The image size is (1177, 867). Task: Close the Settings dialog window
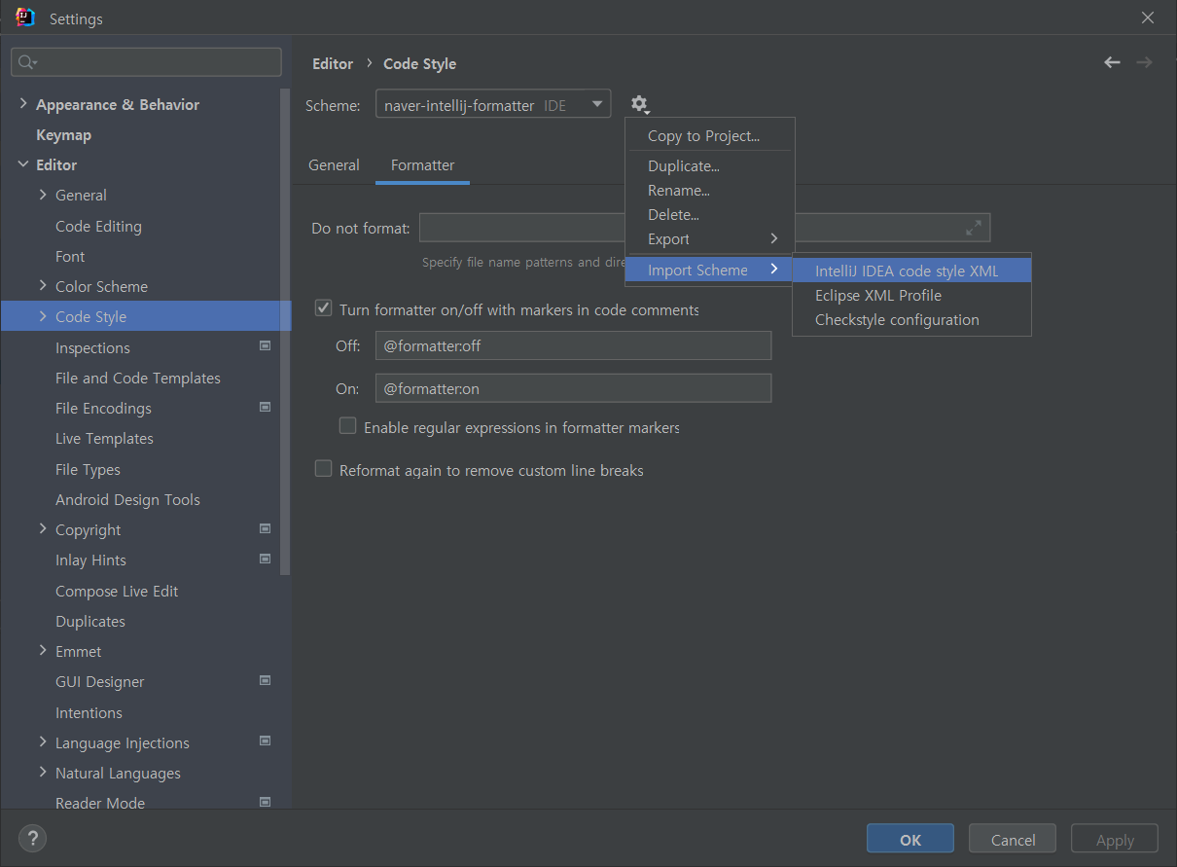tap(1148, 18)
